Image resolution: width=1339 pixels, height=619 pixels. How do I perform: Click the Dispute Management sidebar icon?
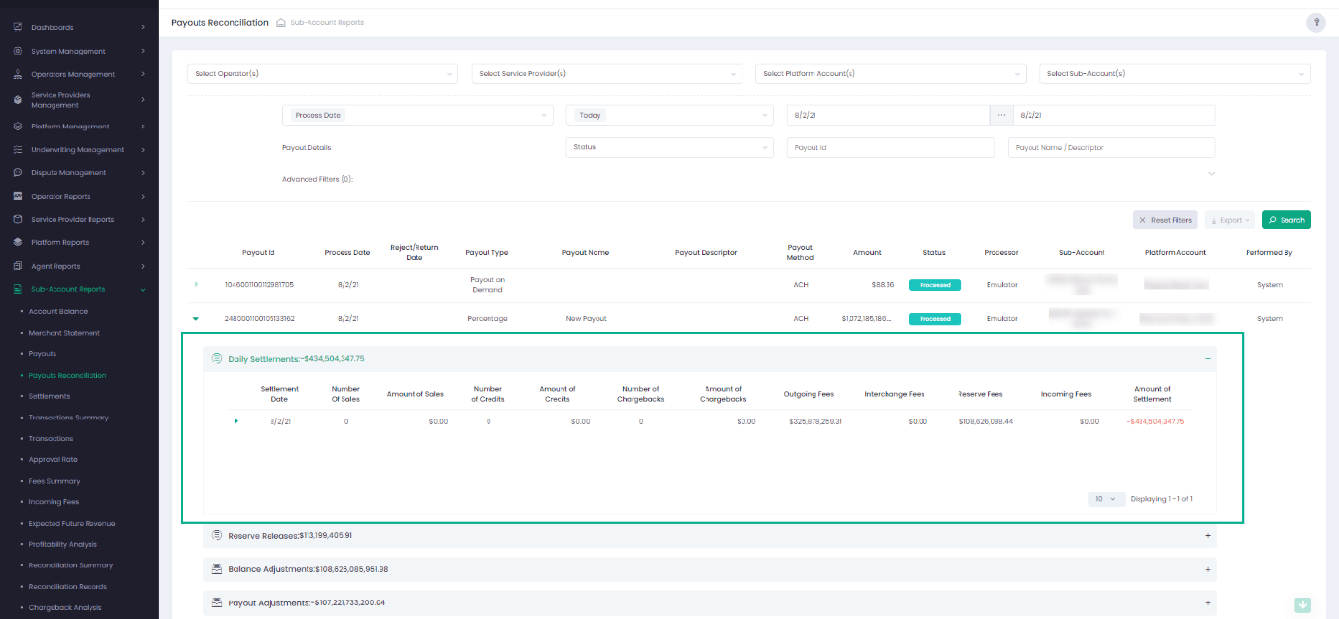(x=18, y=173)
